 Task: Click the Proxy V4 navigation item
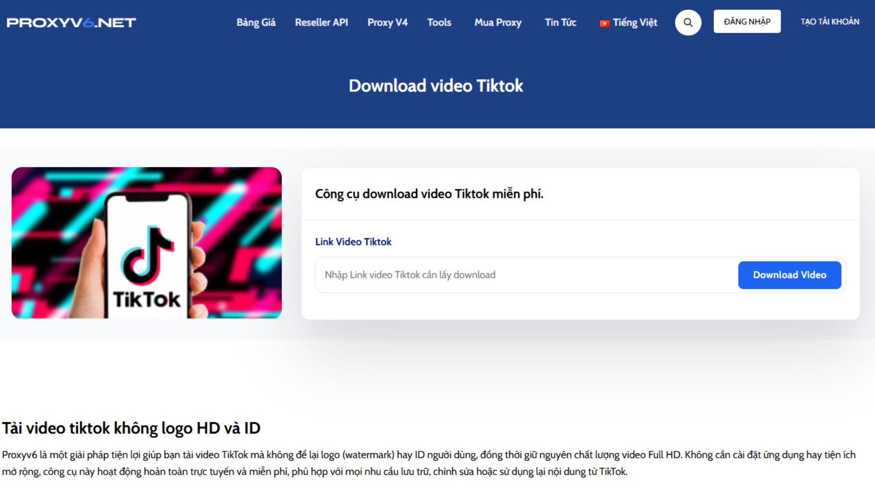tap(387, 22)
